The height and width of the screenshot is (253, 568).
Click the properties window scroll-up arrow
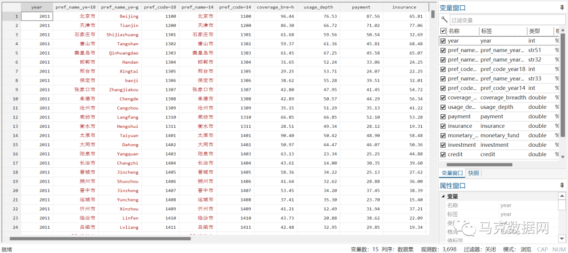click(x=562, y=196)
